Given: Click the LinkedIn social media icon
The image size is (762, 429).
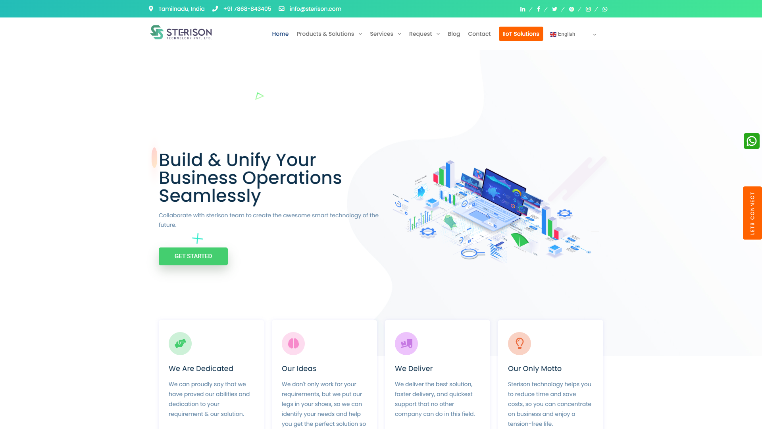Looking at the screenshot, I should tap(522, 9).
